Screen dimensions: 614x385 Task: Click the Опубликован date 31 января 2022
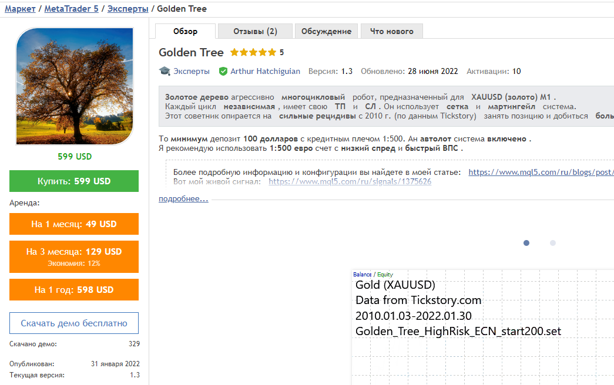[115, 364]
